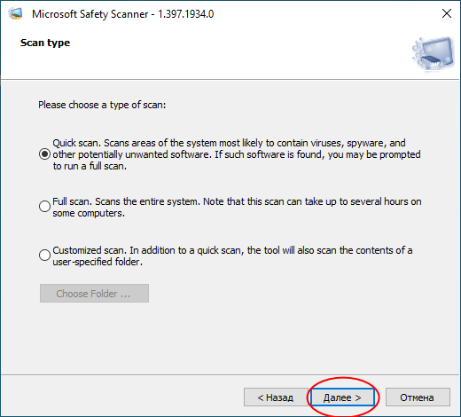Click the Scan type heading
The width and height of the screenshot is (461, 417).
(45, 43)
